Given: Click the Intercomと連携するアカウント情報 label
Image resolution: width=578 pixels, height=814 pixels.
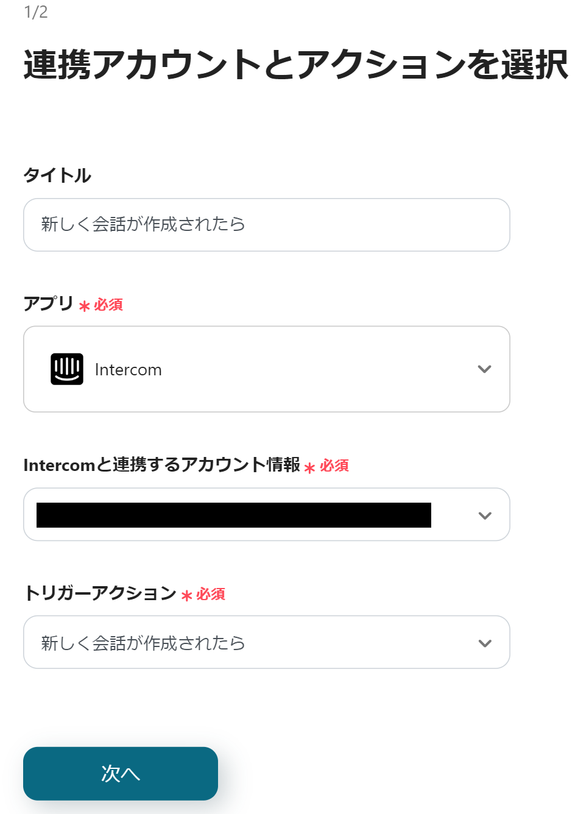Looking at the screenshot, I should 161,465.
